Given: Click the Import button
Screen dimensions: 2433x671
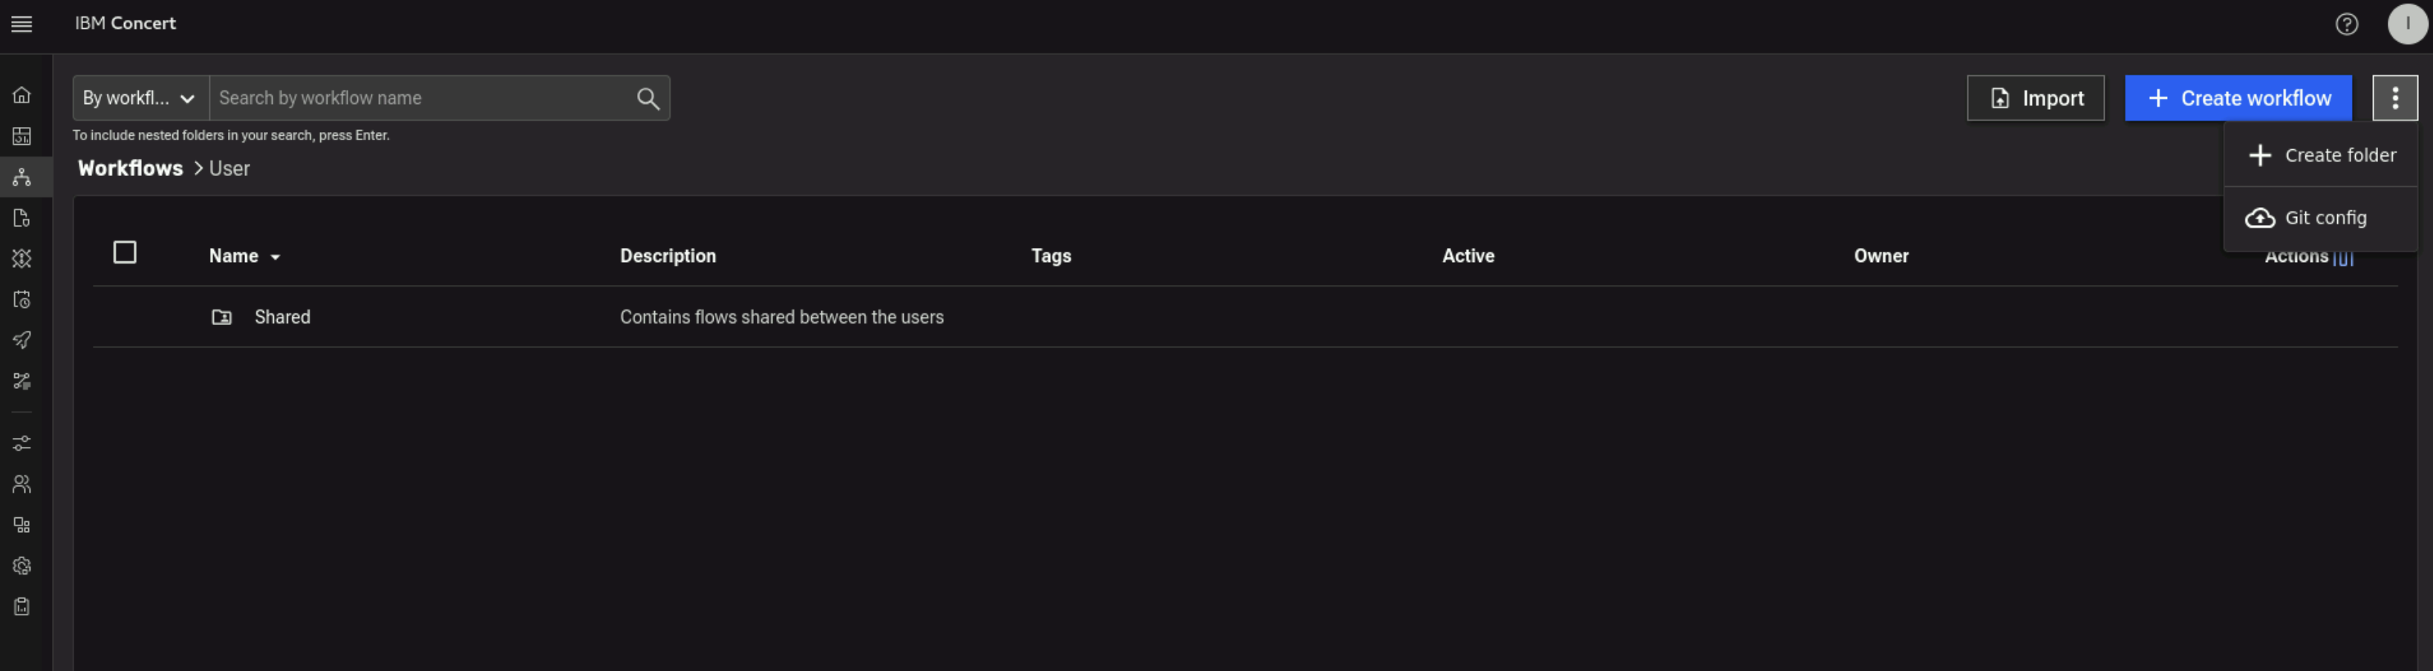Looking at the screenshot, I should (x=2034, y=98).
